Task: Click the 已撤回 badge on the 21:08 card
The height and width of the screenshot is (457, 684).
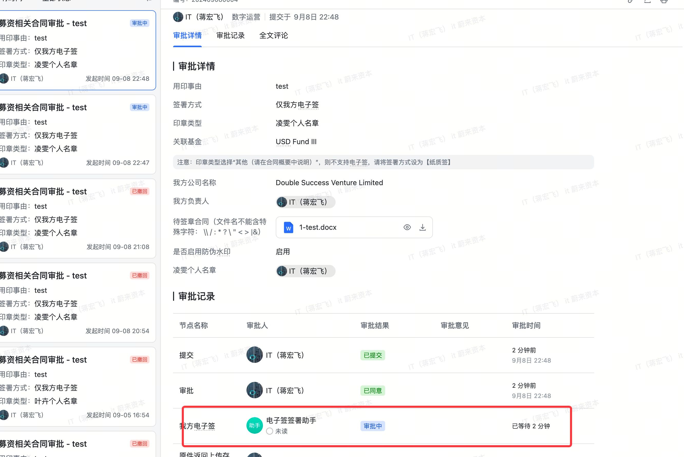Action: (x=140, y=191)
